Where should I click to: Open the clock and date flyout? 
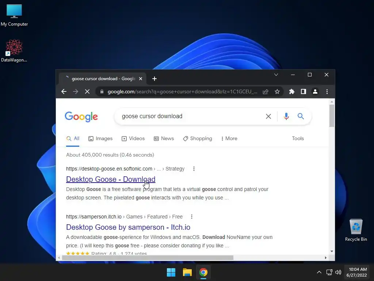[357, 272]
